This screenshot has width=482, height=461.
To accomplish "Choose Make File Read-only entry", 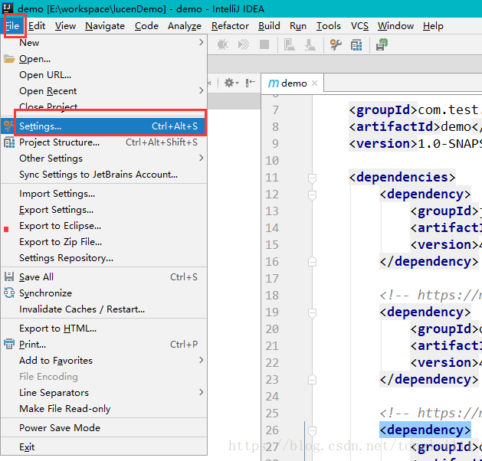I will [104, 409].
